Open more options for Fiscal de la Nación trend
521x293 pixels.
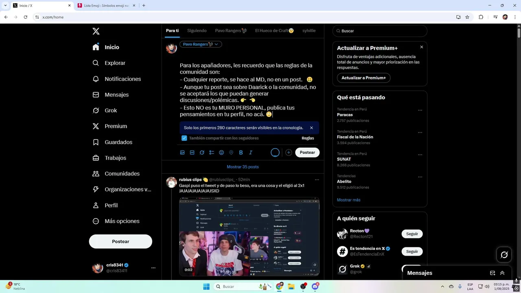click(420, 133)
